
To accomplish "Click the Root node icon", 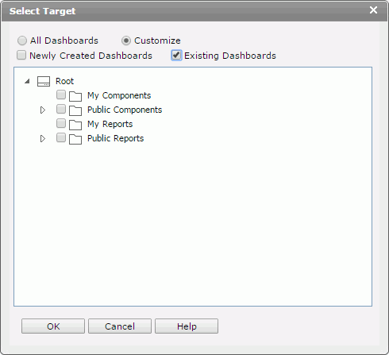I will coord(44,81).
